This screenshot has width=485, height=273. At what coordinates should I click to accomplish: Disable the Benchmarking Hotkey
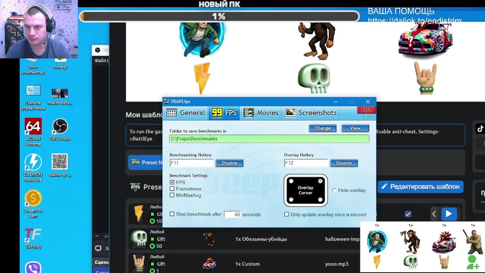[x=229, y=163]
